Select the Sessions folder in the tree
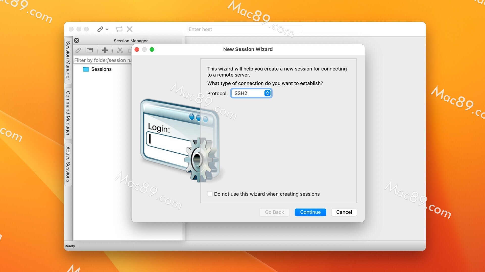 (97, 69)
